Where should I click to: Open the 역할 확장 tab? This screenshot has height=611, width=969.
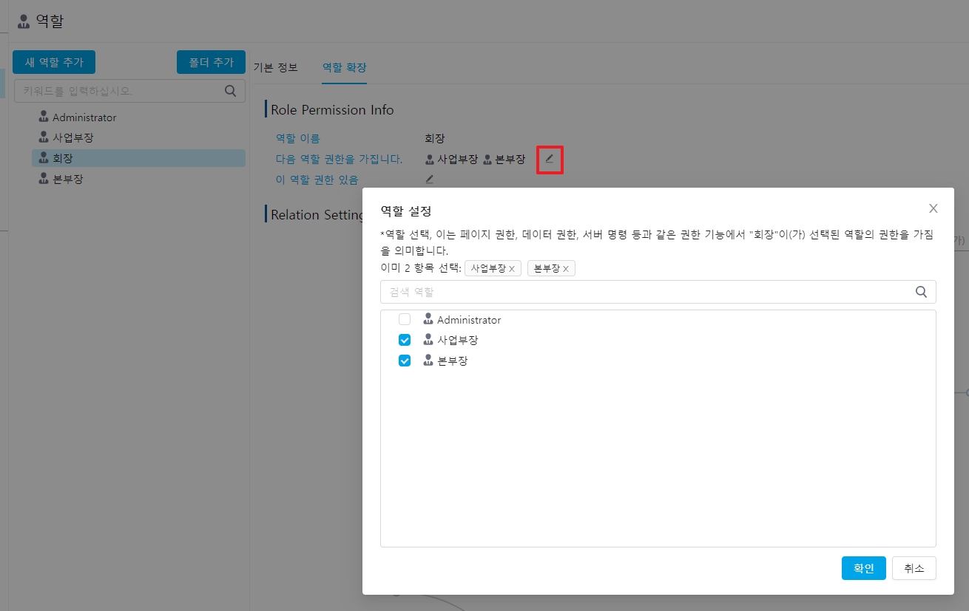point(344,67)
